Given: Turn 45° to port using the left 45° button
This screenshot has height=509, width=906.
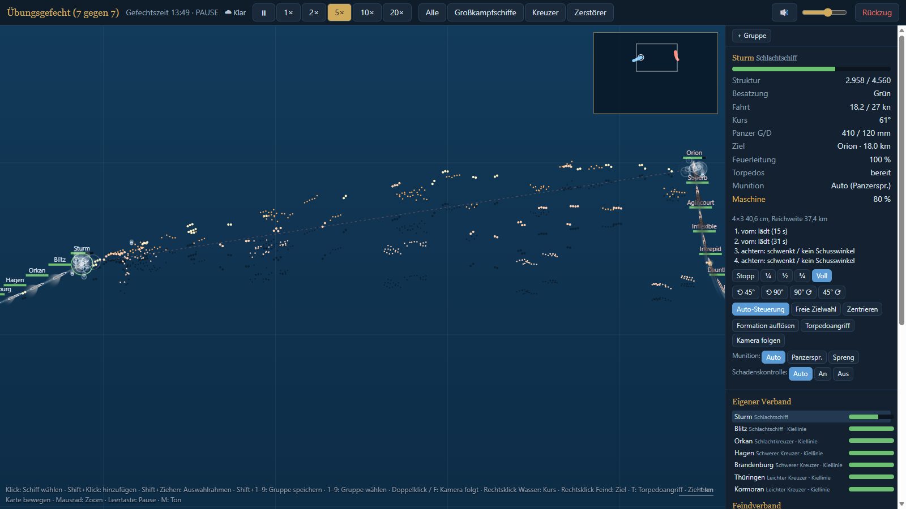Looking at the screenshot, I should point(745,292).
